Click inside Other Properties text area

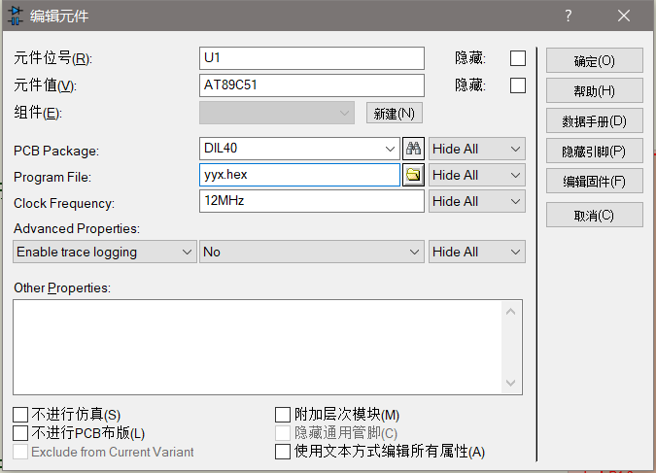click(x=258, y=347)
